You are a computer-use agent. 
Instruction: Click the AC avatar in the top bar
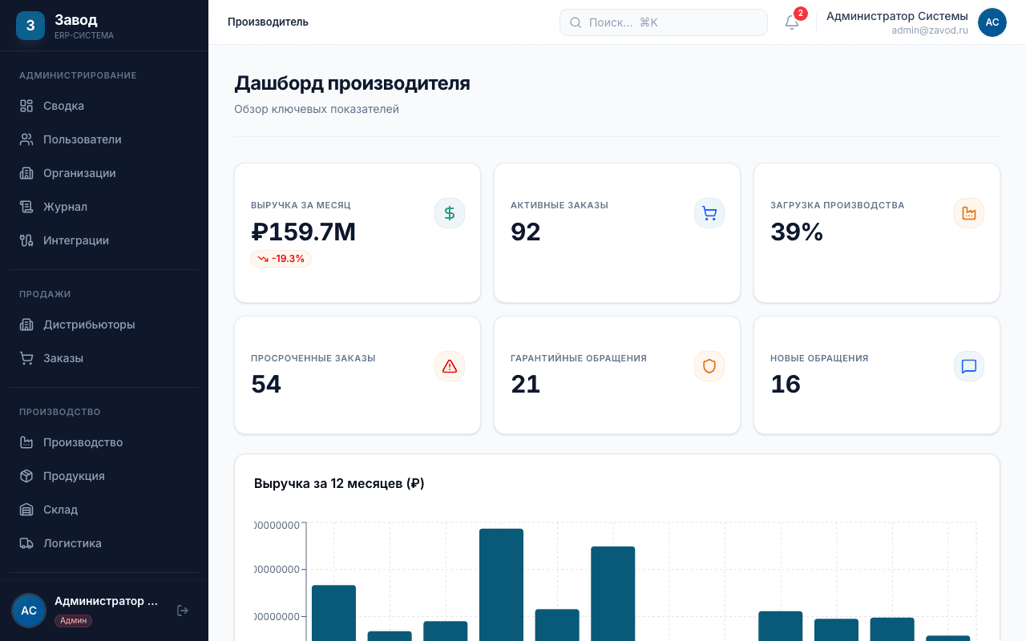[x=992, y=22]
